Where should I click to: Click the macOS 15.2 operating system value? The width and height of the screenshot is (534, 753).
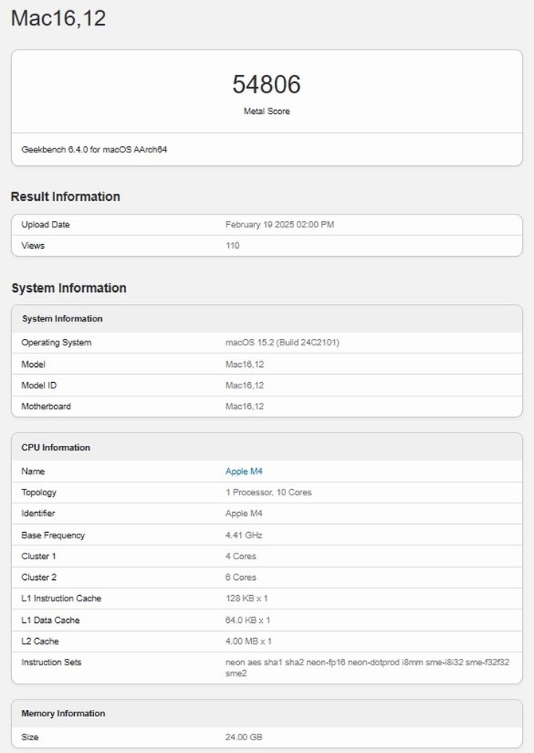pyautogui.click(x=283, y=343)
